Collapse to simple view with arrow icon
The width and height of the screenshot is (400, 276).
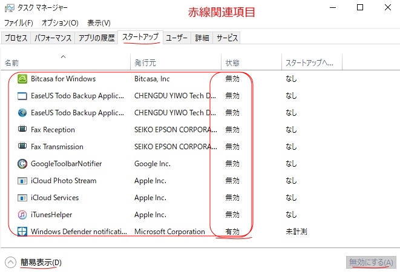(x=10, y=263)
